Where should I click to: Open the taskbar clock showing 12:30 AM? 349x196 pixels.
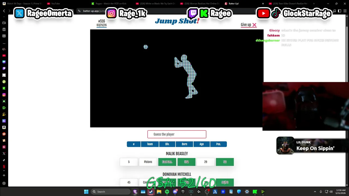click(341, 192)
